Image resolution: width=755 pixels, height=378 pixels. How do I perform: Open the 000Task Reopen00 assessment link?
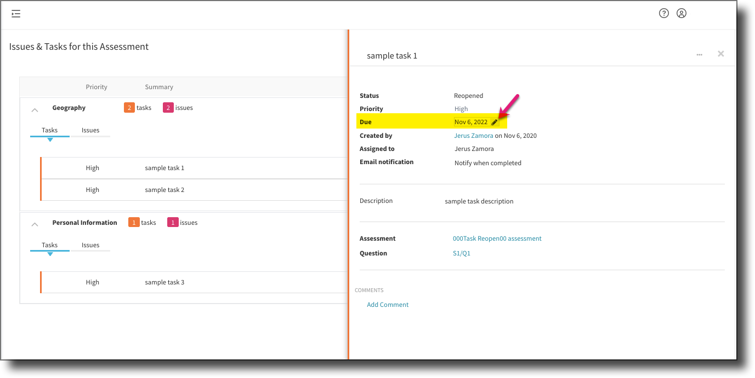(x=497, y=239)
